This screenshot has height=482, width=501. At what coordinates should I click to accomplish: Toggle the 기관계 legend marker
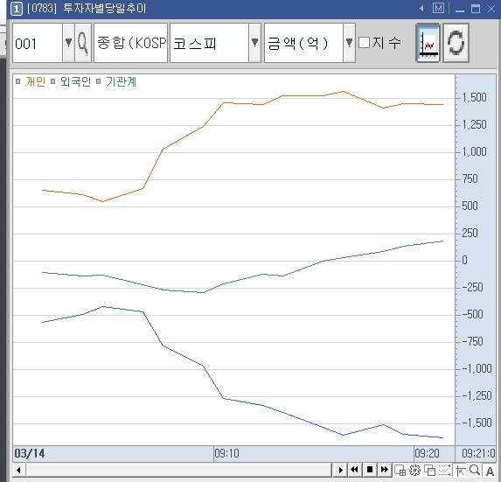tap(99, 81)
